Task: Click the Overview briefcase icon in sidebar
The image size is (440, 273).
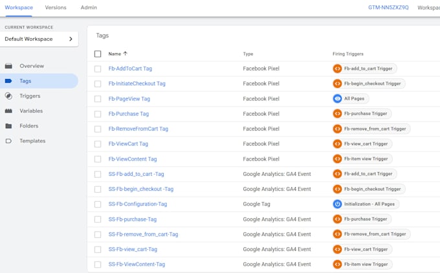Action: 8,66
